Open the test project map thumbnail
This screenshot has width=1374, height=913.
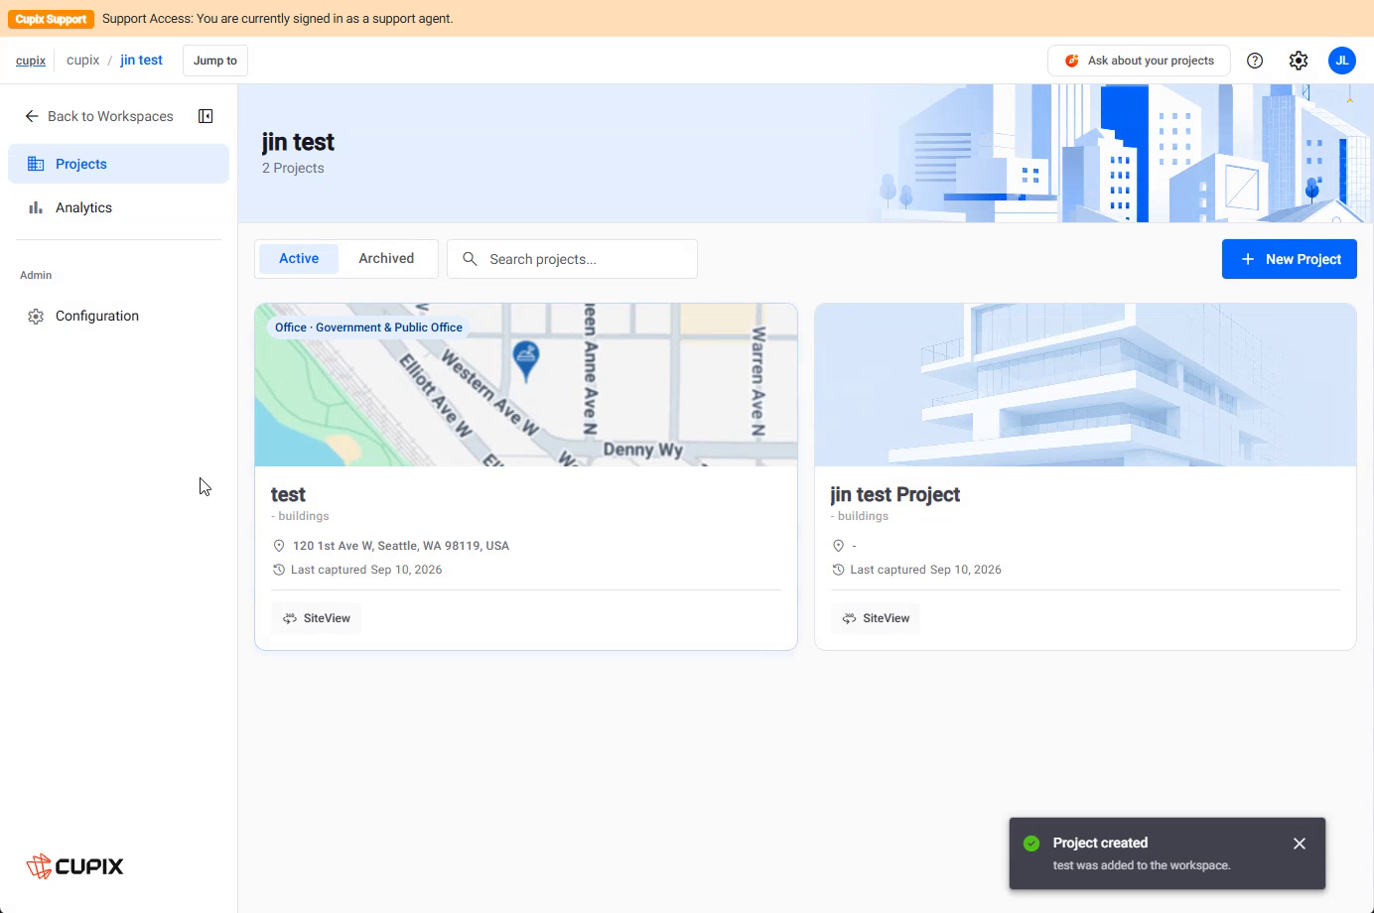click(x=526, y=385)
